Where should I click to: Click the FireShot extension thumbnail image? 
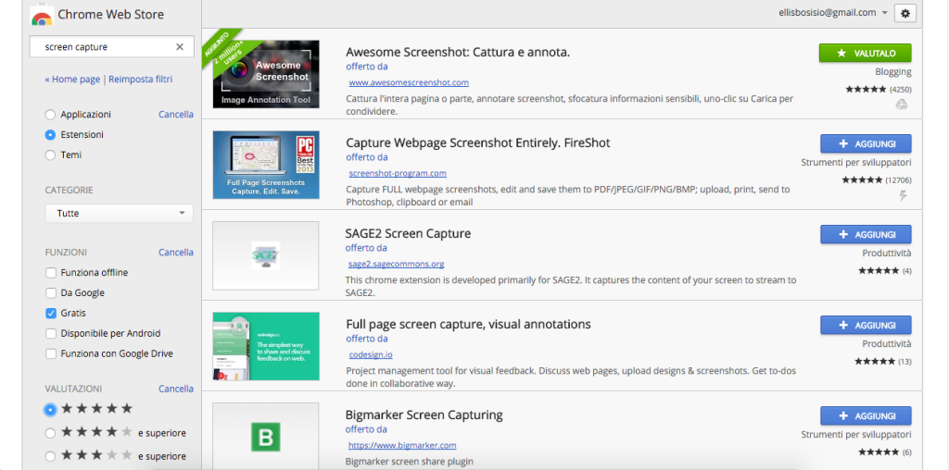[266, 165]
